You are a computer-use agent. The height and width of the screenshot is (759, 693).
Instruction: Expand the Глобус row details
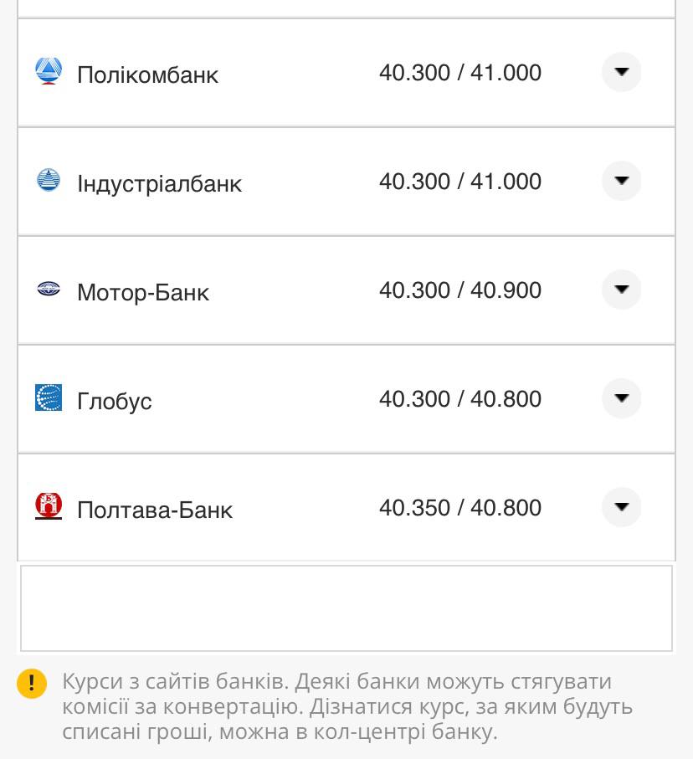[621, 398]
